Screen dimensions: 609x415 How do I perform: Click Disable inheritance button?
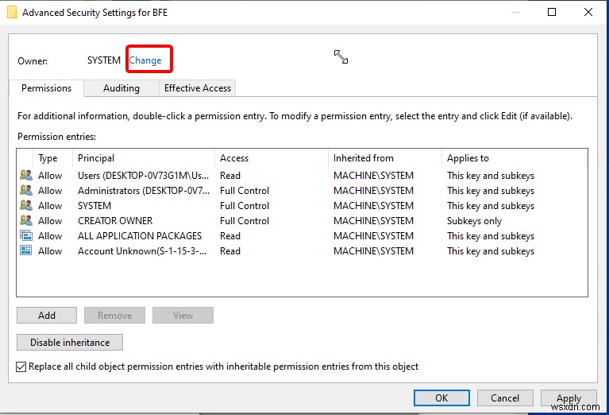pyautogui.click(x=70, y=343)
